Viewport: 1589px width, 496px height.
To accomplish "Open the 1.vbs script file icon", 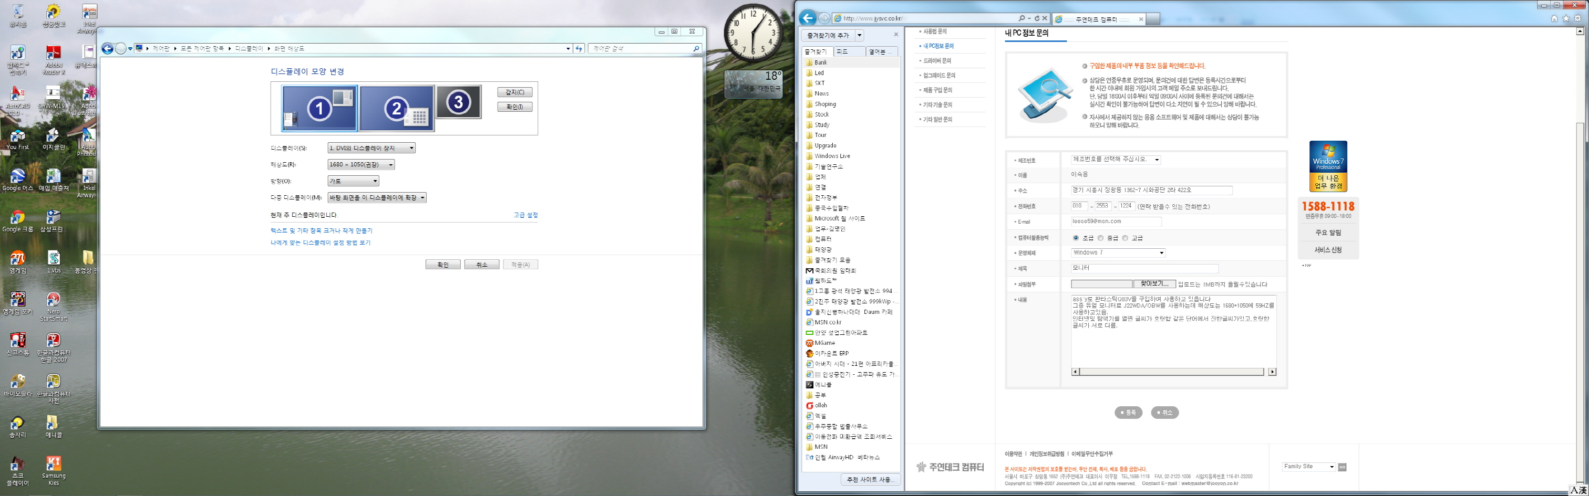I will pos(54,262).
